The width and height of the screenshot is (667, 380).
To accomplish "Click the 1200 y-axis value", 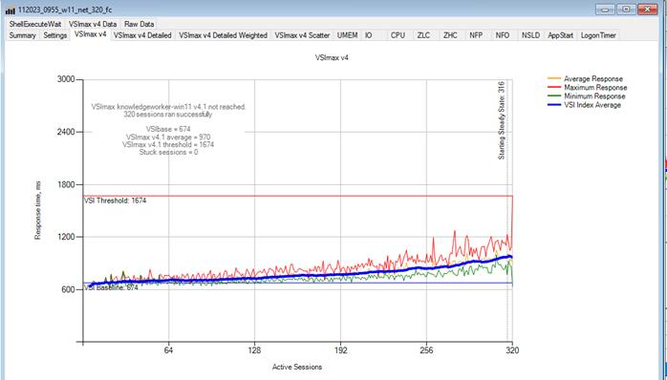I will tap(66, 237).
